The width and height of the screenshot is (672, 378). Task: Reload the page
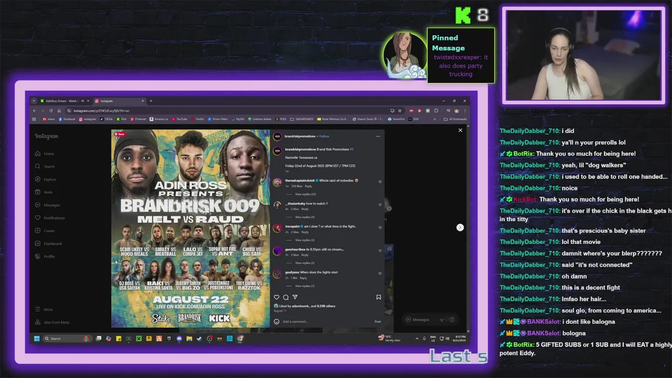click(51, 111)
